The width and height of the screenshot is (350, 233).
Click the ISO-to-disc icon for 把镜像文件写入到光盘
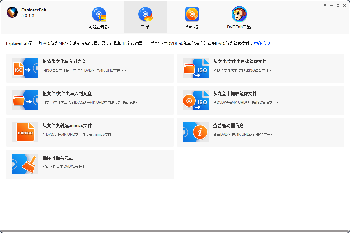[x=25, y=68]
